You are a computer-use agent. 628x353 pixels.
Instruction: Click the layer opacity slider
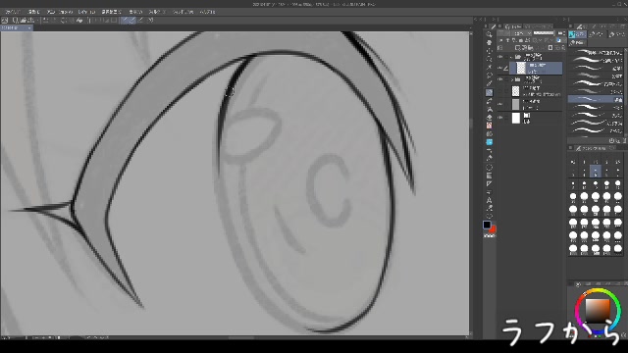tap(544, 33)
